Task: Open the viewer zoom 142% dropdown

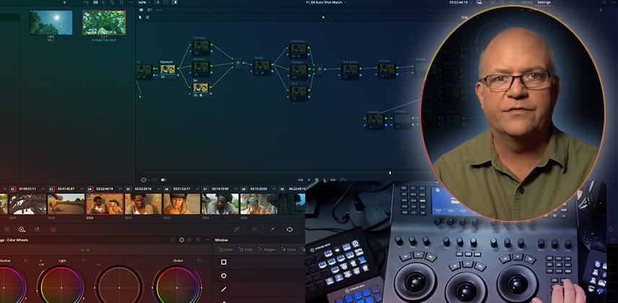Action: (143, 2)
